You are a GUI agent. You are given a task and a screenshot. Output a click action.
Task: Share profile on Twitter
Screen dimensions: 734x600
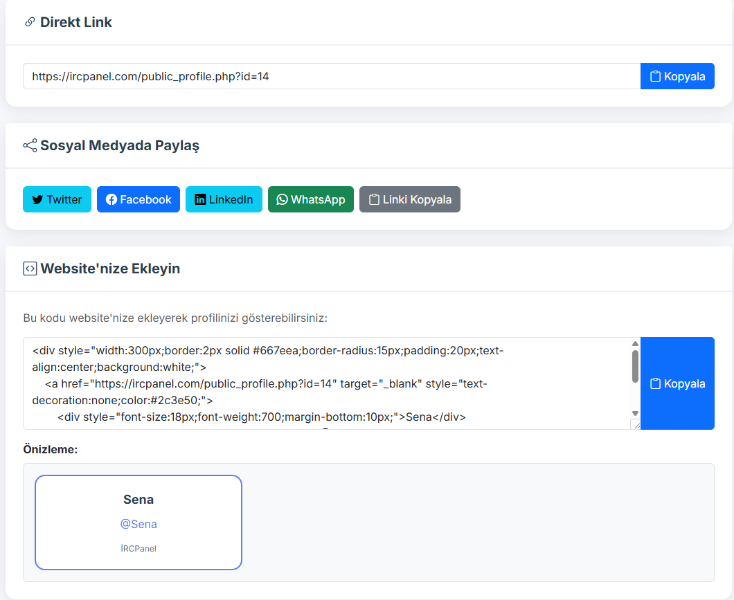click(x=57, y=199)
